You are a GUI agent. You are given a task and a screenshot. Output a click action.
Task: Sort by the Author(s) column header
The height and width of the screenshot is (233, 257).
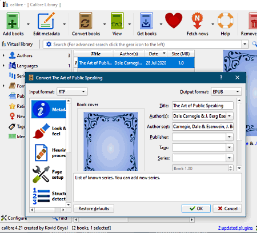[x=129, y=54]
